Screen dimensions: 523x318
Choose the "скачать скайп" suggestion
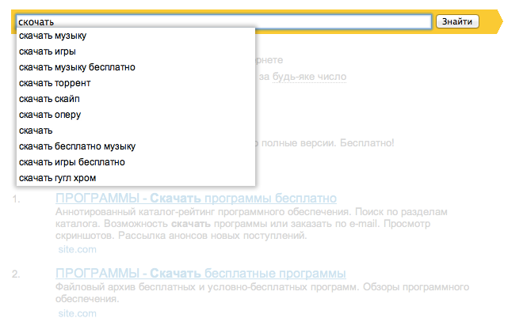coord(49,99)
